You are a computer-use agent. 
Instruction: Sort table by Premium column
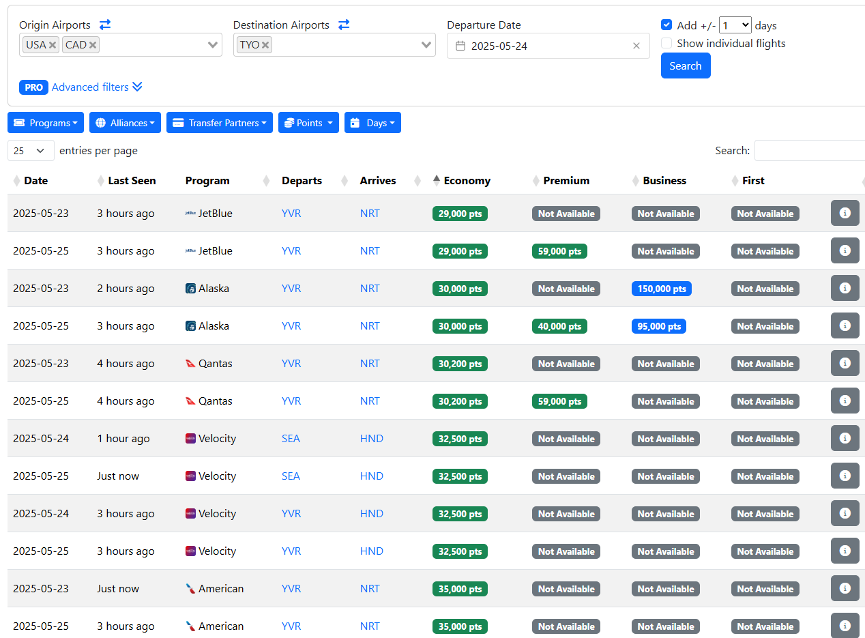[x=566, y=181]
